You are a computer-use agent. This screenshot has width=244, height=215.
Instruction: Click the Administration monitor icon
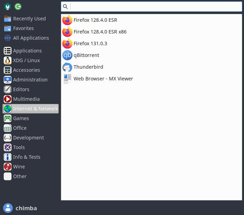click(8, 80)
